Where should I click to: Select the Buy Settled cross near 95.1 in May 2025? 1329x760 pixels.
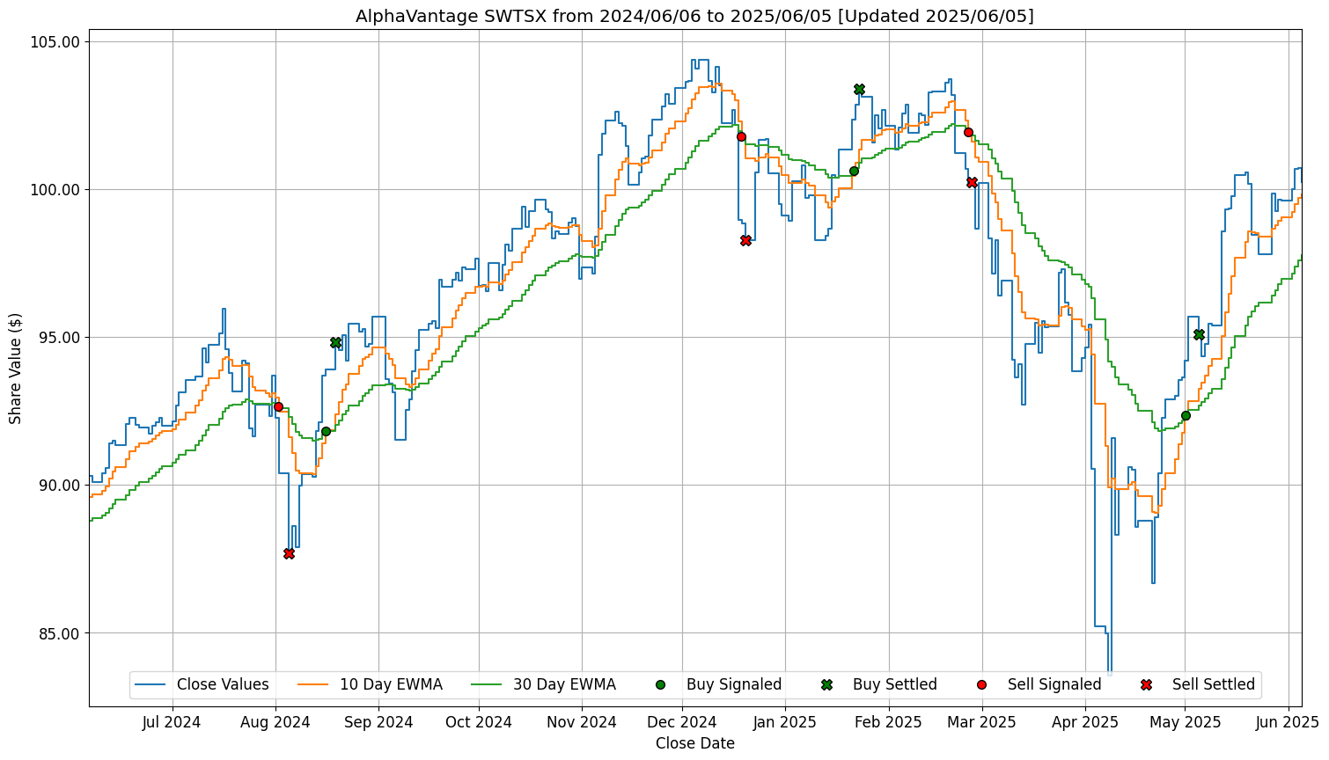click(x=1199, y=334)
